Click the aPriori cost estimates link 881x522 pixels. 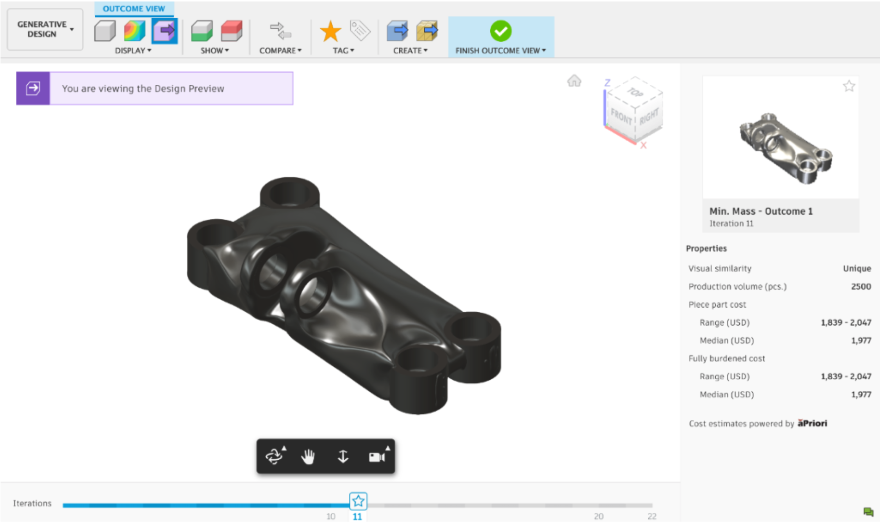(x=812, y=423)
